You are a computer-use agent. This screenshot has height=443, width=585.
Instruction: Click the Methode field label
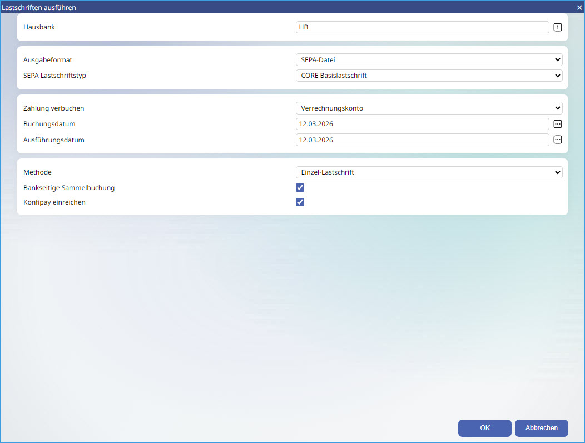pos(37,172)
